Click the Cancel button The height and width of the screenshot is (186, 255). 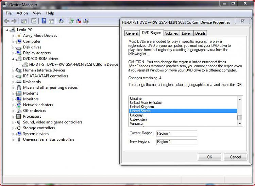point(235,157)
